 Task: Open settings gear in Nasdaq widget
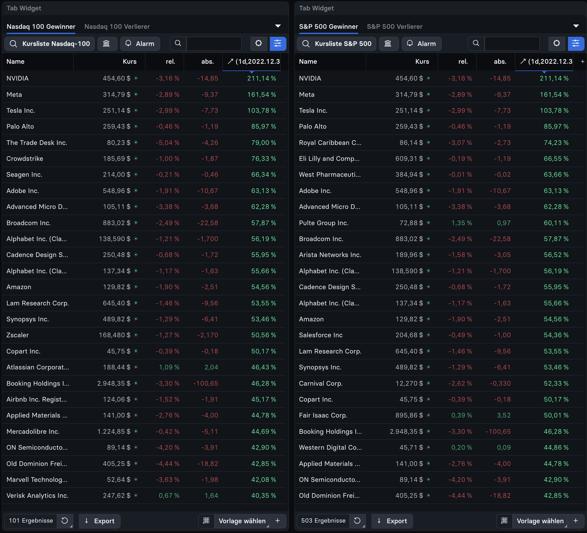259,44
